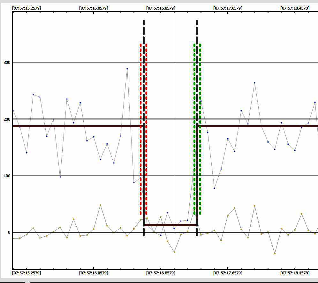318x283 pixels.
Task: Select the brown low segment between the markers
Action: 170,225
